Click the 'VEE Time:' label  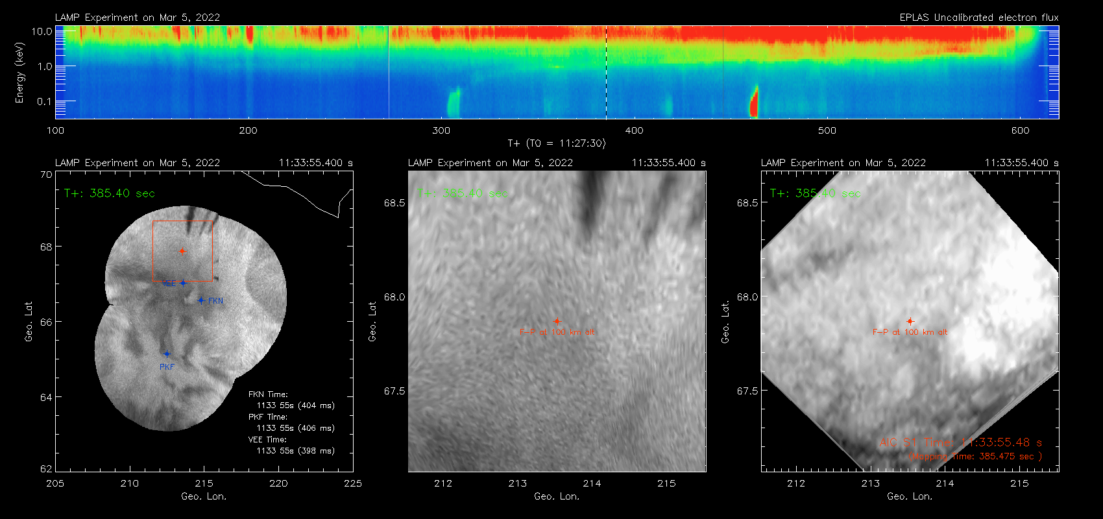268,440
